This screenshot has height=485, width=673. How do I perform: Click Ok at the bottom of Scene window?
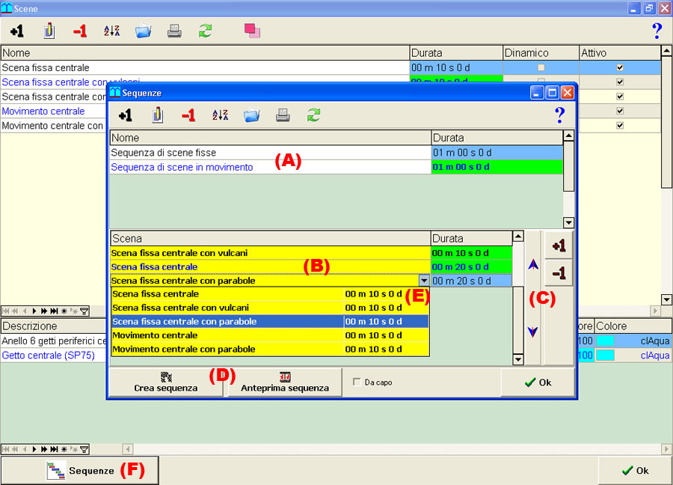pyautogui.click(x=635, y=470)
